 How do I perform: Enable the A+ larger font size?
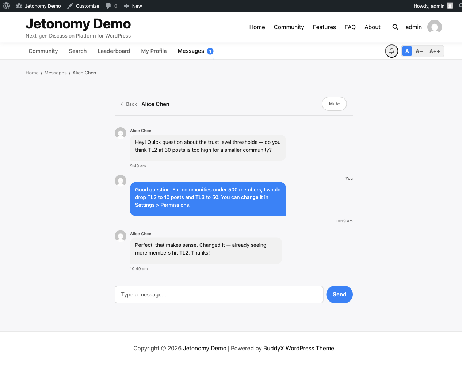pyautogui.click(x=419, y=51)
